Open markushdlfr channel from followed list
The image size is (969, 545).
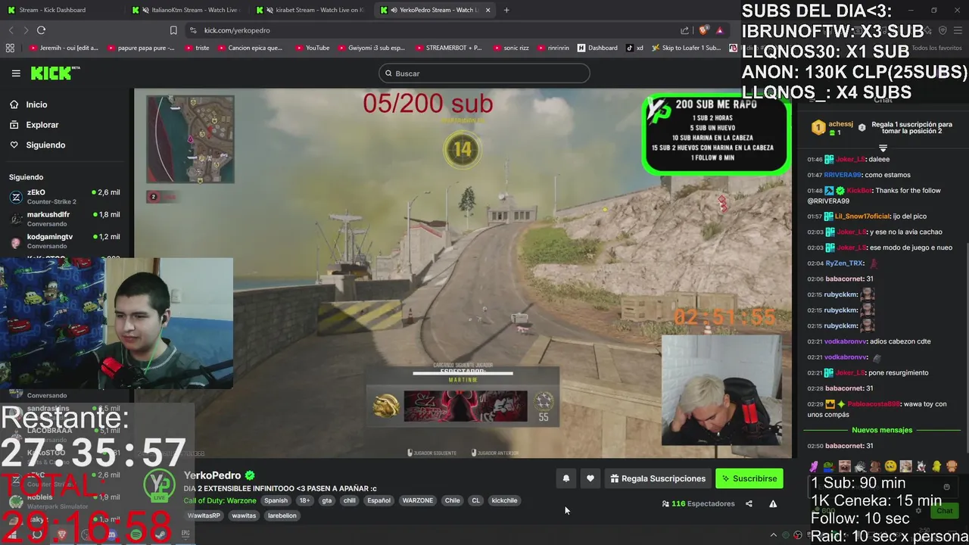64,219
